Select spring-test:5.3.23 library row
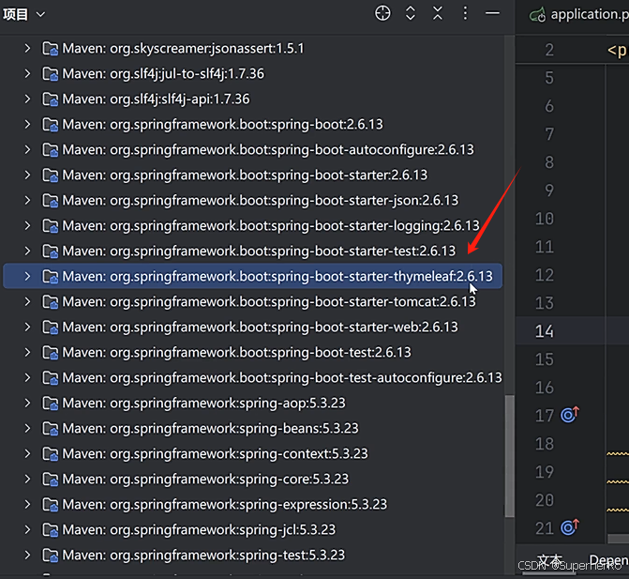629x579 pixels. [252, 555]
